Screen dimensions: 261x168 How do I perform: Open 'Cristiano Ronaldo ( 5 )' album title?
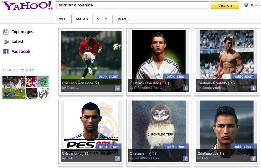[81, 83]
